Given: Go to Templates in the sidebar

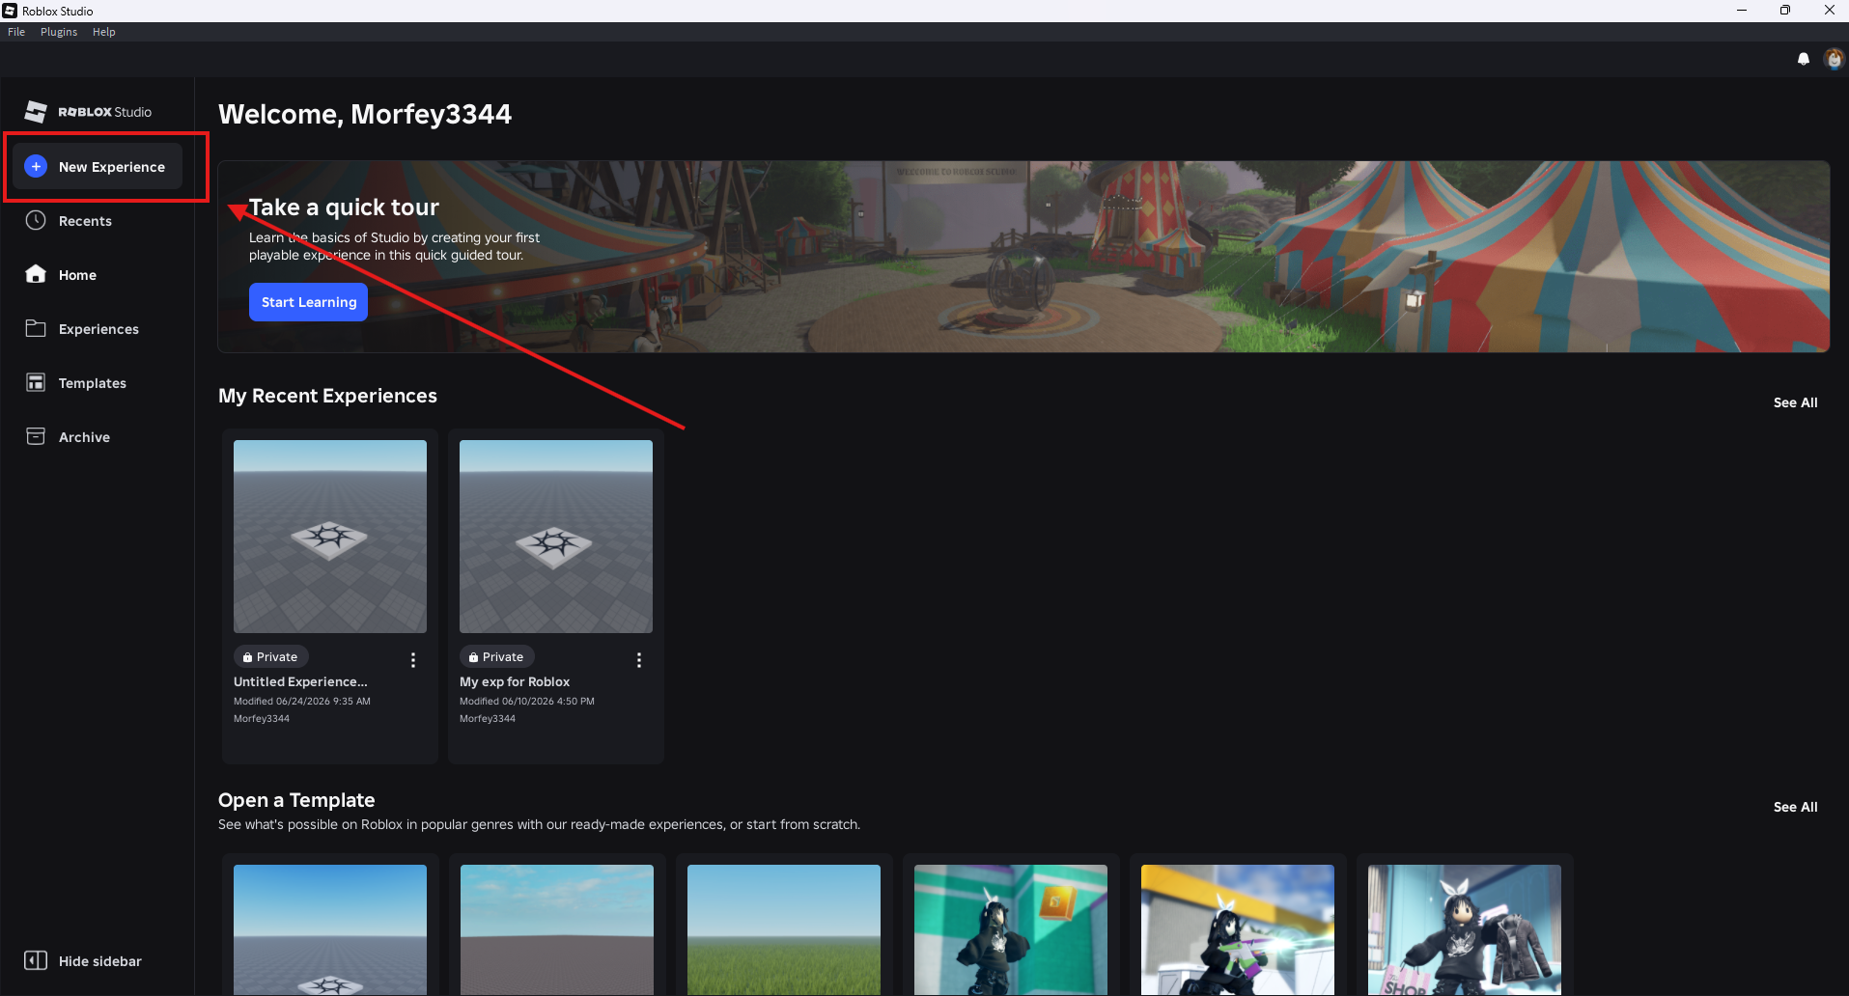Looking at the screenshot, I should point(93,383).
